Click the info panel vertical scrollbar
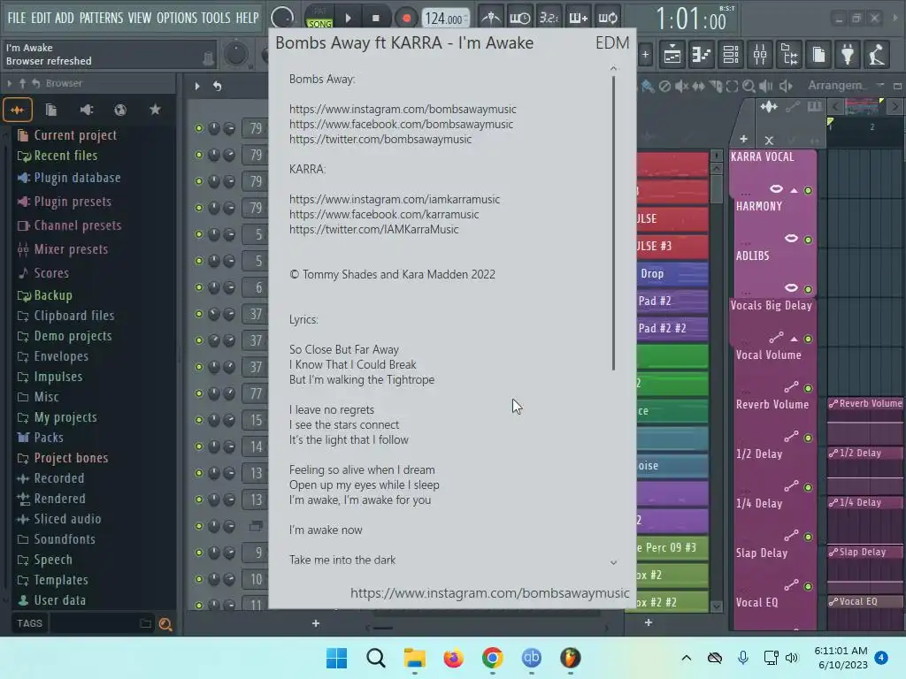906x679 pixels. pos(613,224)
